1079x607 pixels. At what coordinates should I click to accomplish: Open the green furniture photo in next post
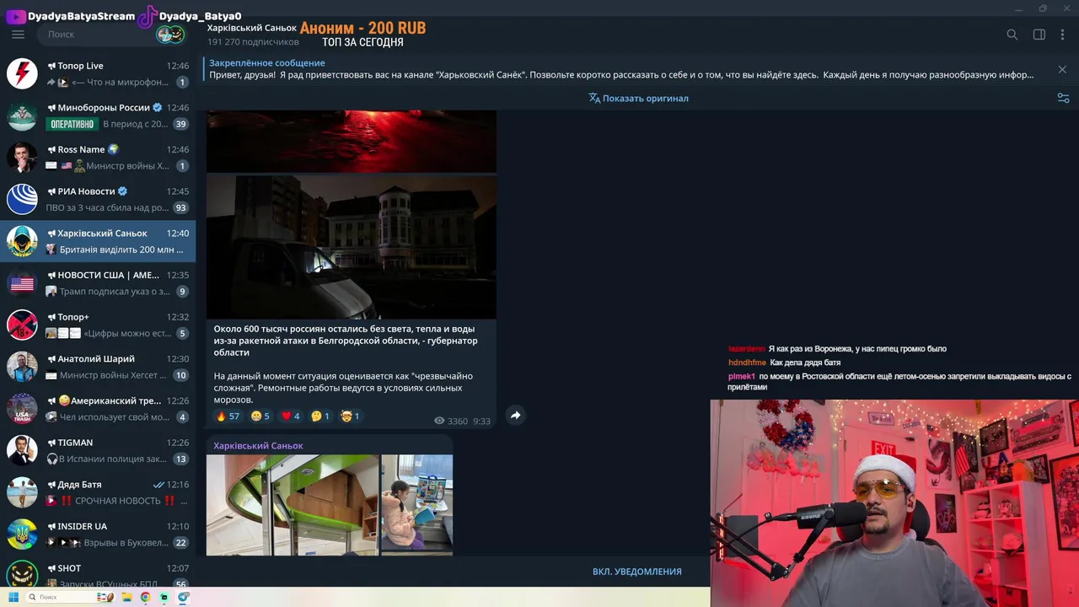pos(293,505)
